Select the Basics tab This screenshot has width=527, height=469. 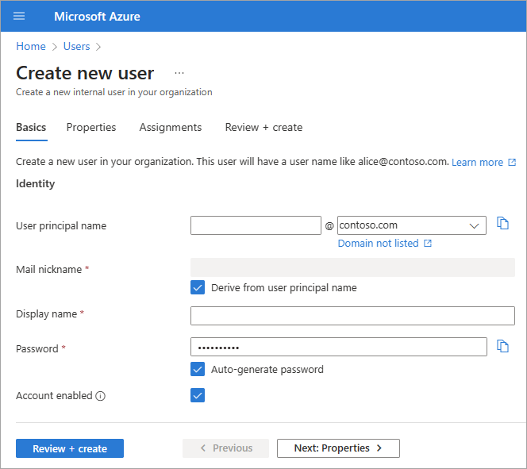click(31, 127)
